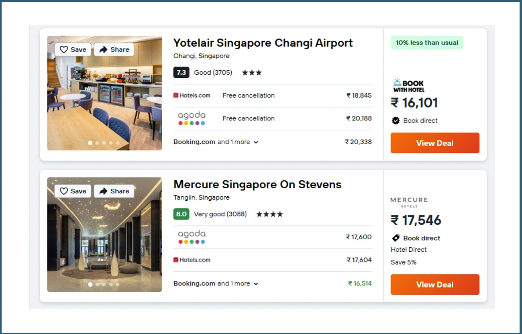Viewport: 522px width, 334px height.
Task: Expand Booking.com and 1 more for Yotelair
Action: 216,142
